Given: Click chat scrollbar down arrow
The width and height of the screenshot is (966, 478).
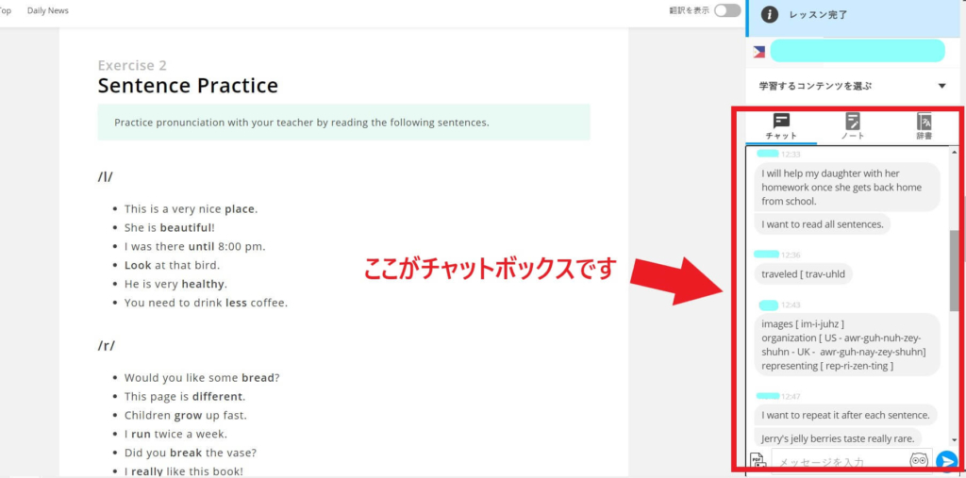Looking at the screenshot, I should [x=955, y=439].
